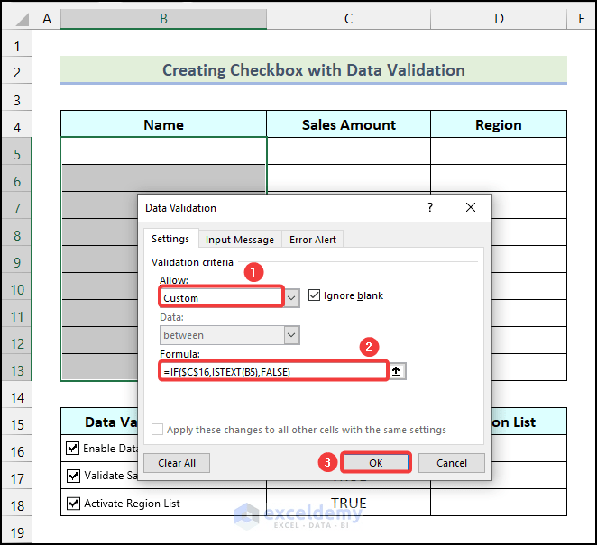Select column E header
This screenshot has height=545, width=597.
[582, 19]
